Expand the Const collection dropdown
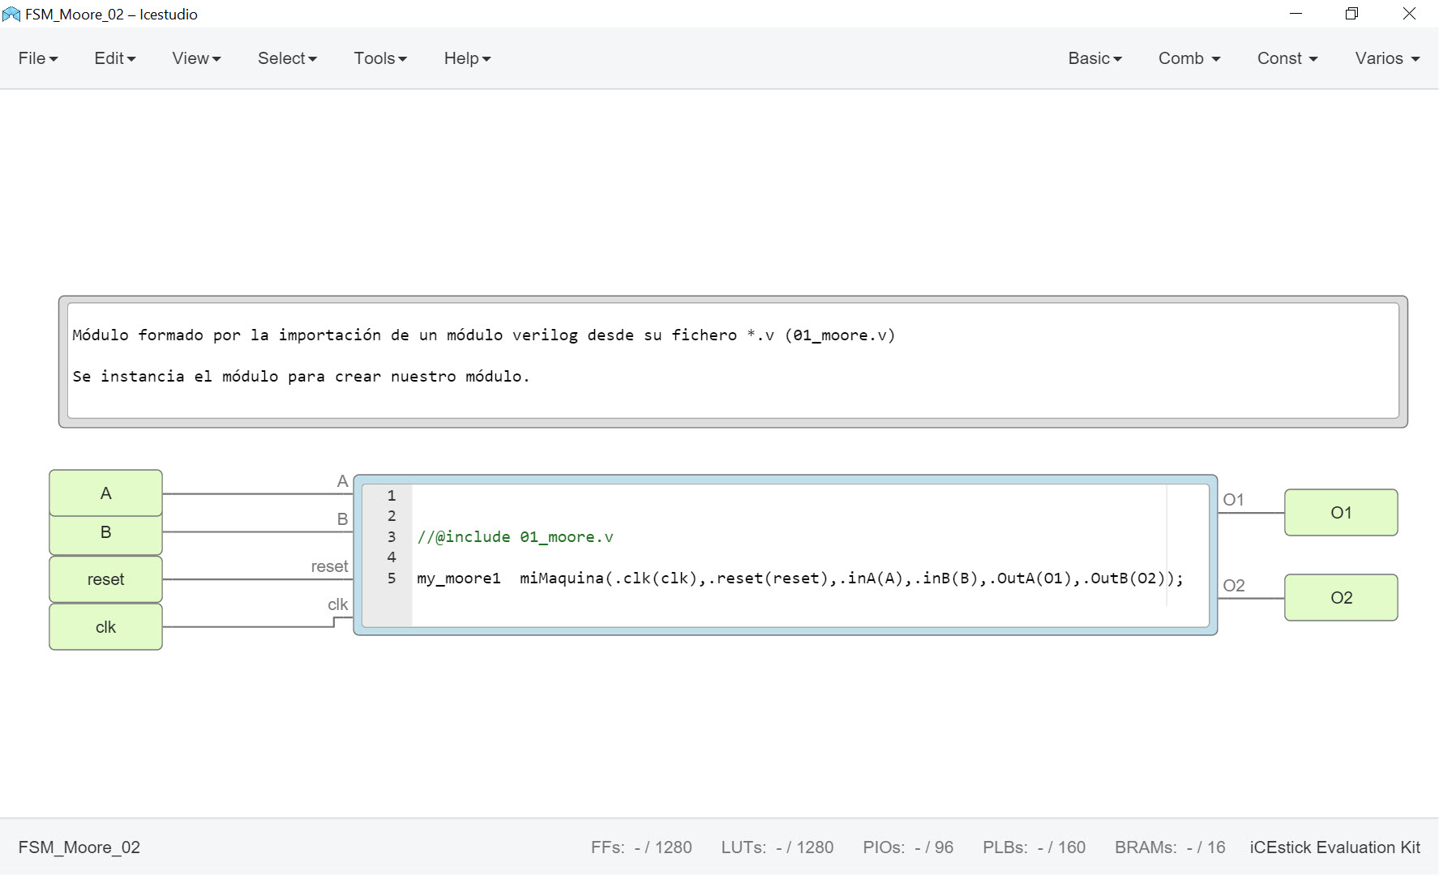This screenshot has width=1439, height=875. (x=1287, y=58)
